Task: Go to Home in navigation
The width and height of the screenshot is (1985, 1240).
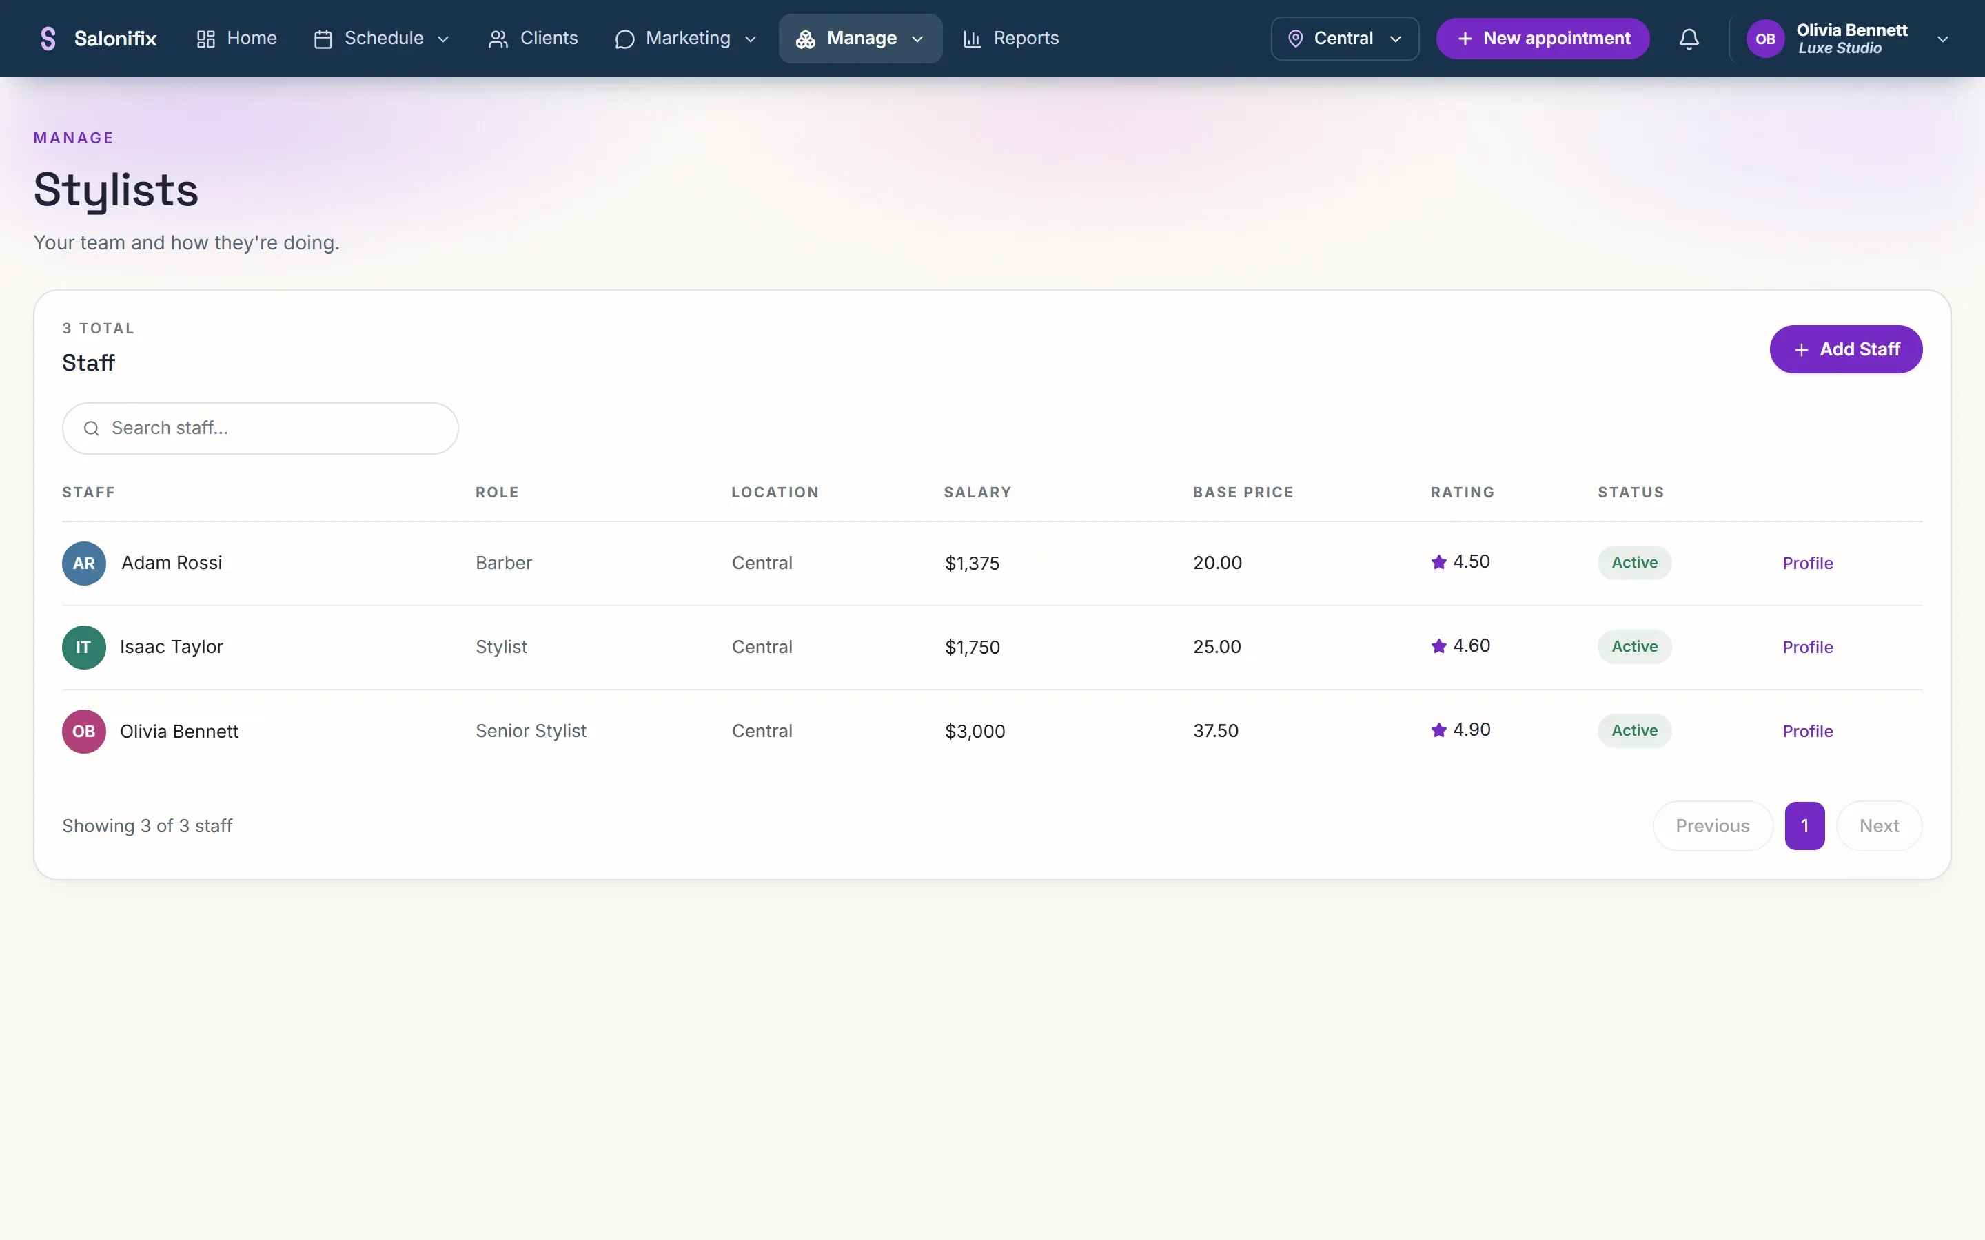Action: point(236,39)
